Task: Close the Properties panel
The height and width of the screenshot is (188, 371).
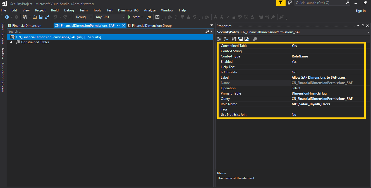Action: [367, 26]
